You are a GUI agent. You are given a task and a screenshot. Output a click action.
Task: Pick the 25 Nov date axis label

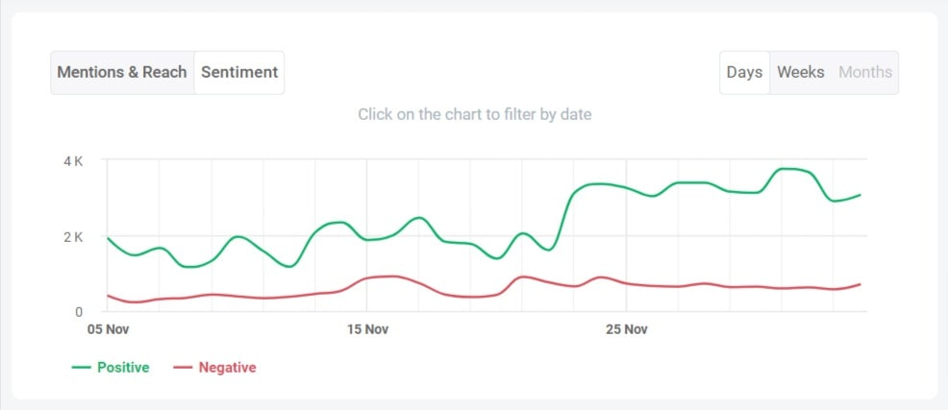tap(625, 329)
